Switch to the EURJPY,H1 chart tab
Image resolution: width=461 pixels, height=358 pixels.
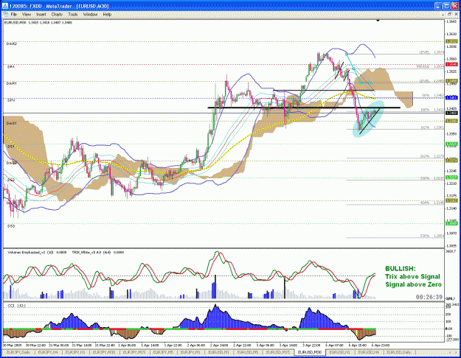tap(75, 352)
